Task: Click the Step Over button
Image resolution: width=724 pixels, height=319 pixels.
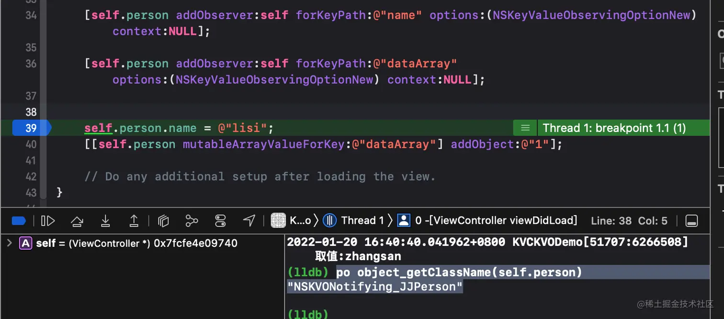Action: click(x=77, y=220)
